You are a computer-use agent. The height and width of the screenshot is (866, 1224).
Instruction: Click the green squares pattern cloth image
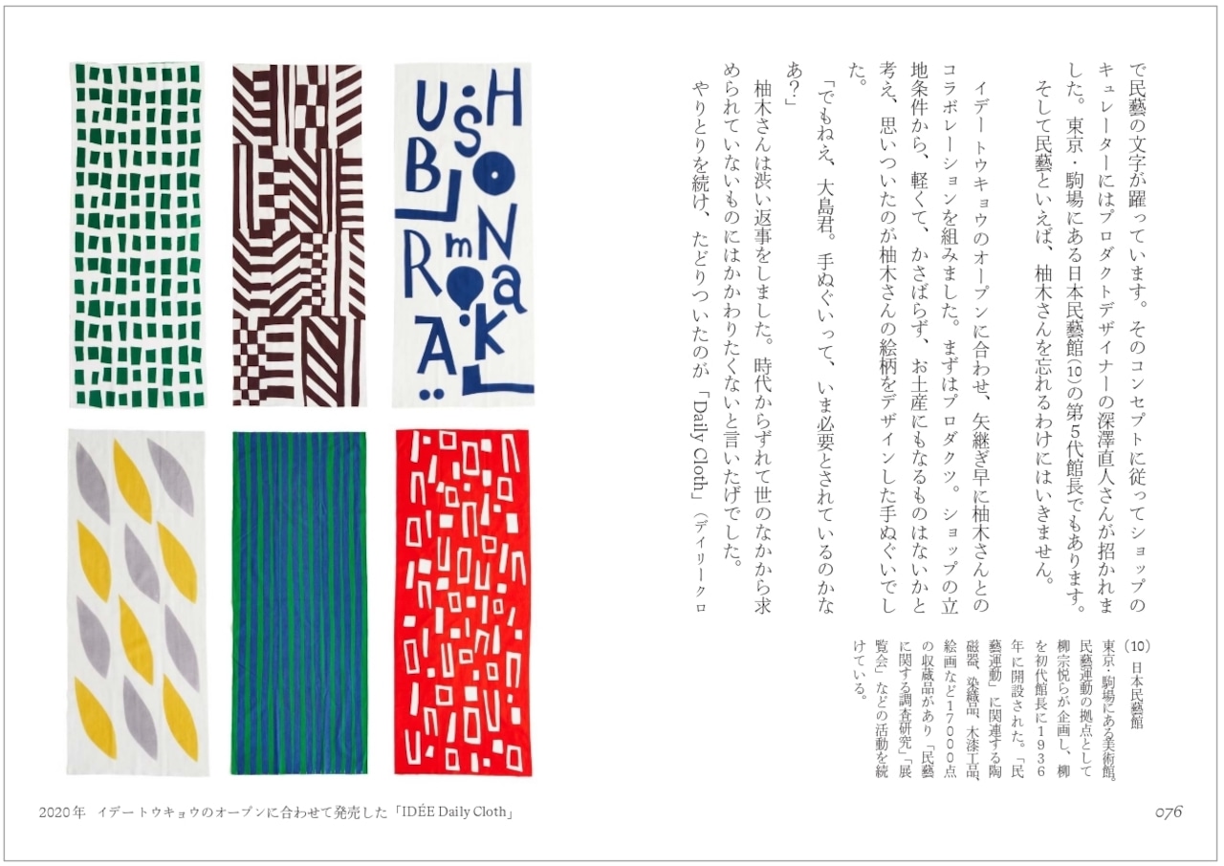click(137, 236)
